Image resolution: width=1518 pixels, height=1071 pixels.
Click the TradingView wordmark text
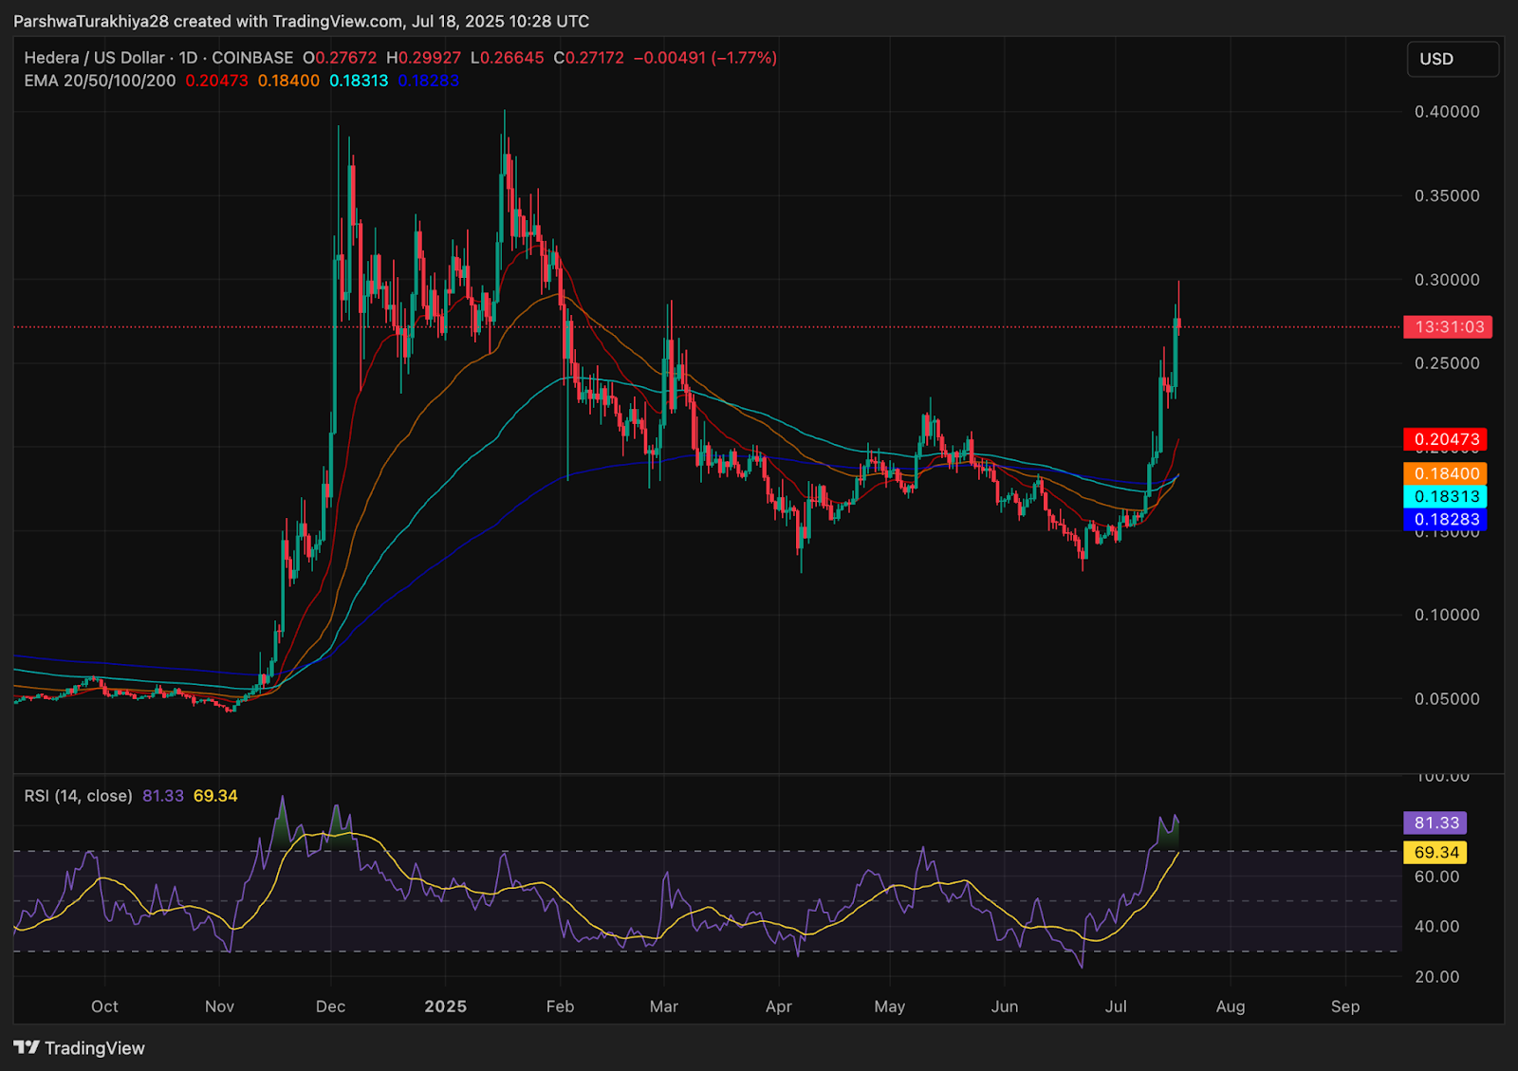95,1048
